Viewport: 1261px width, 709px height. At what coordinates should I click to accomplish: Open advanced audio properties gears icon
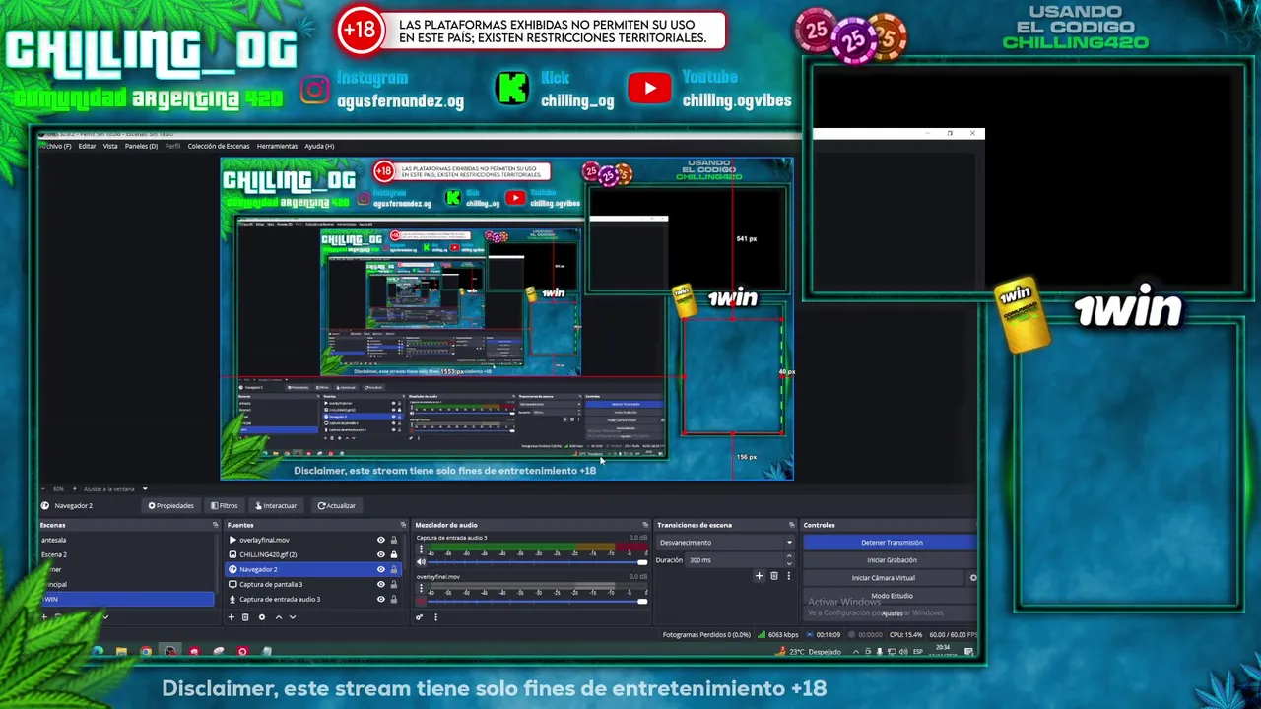click(x=420, y=617)
